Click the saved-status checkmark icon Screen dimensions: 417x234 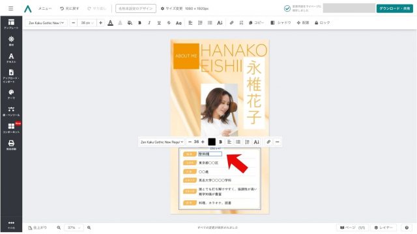(287, 8)
